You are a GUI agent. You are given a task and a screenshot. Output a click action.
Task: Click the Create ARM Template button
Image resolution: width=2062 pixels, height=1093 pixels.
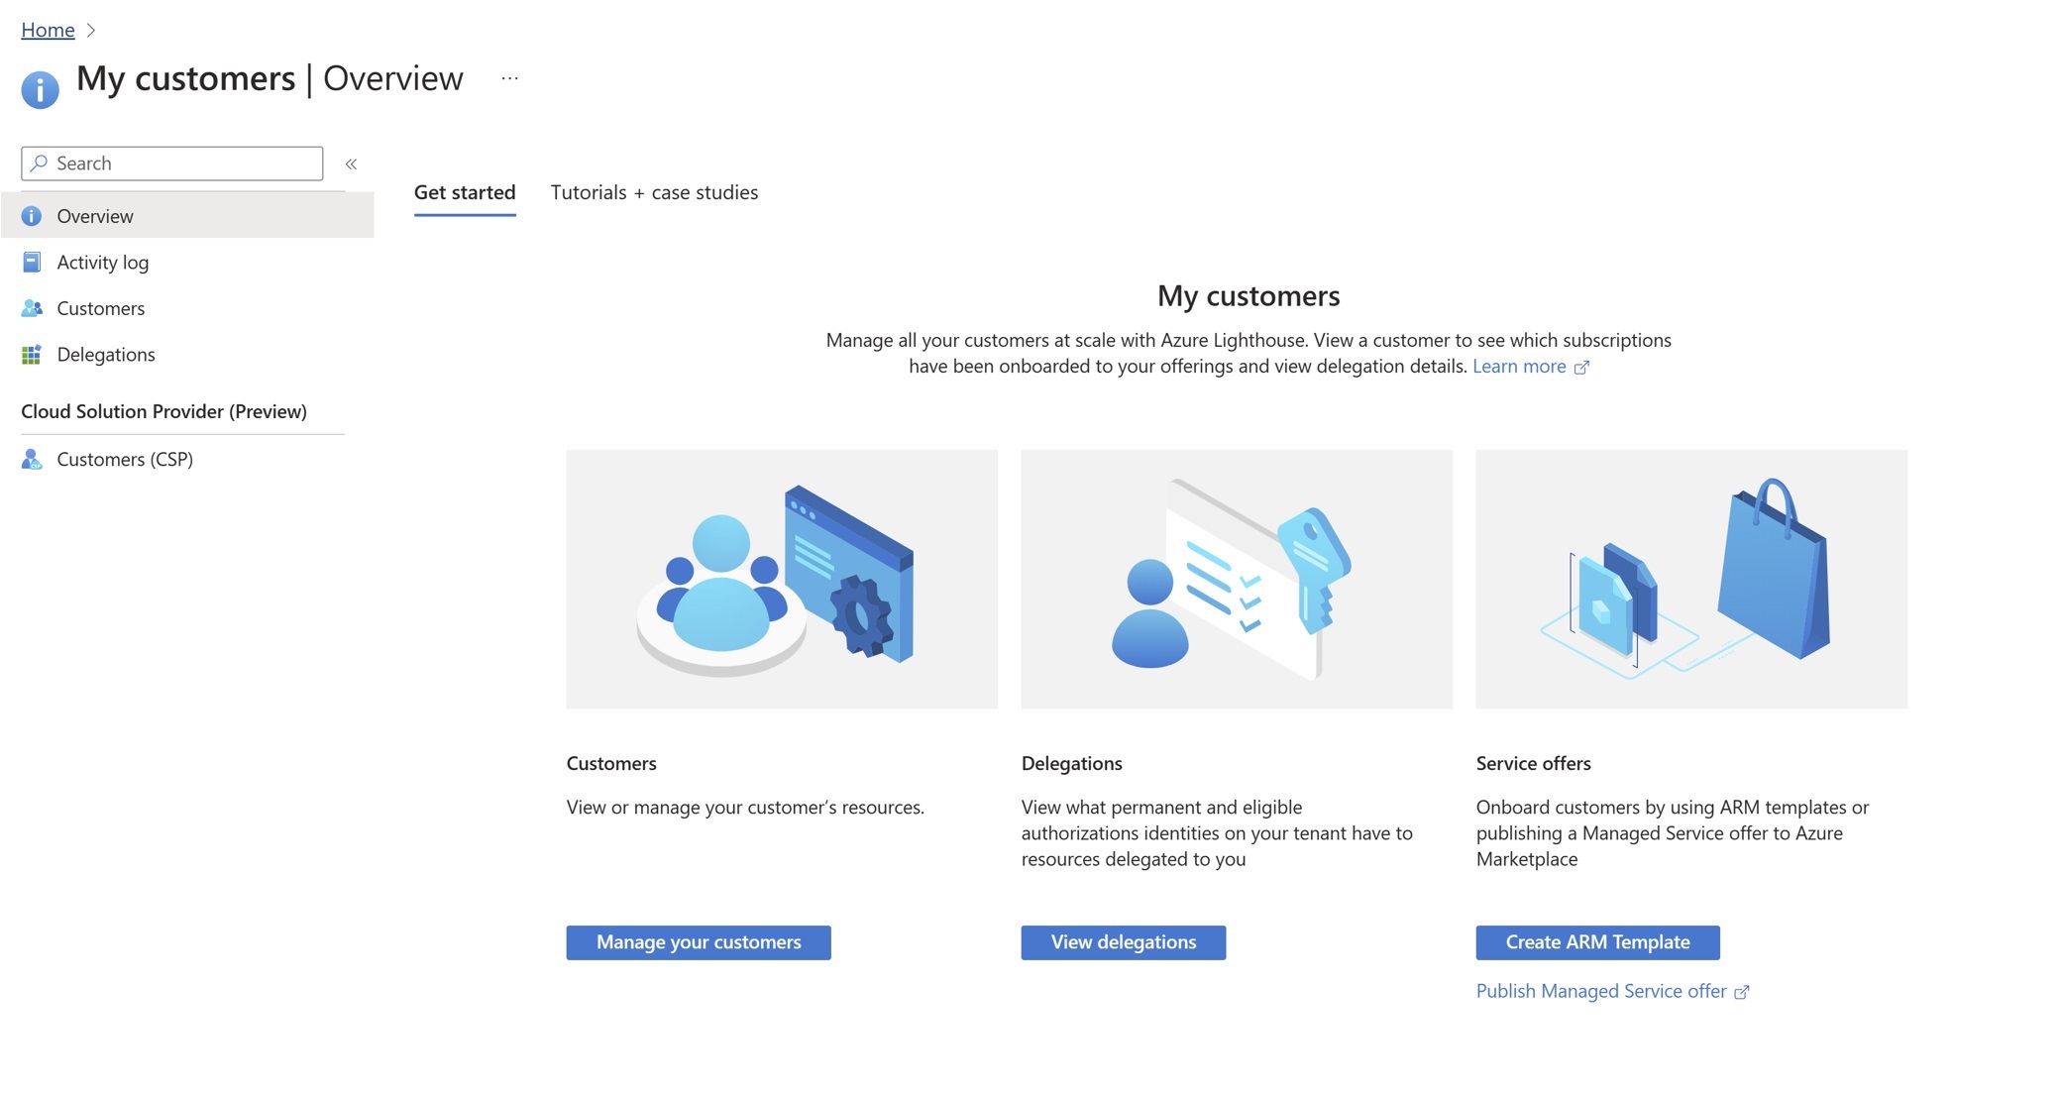coord(1597,942)
